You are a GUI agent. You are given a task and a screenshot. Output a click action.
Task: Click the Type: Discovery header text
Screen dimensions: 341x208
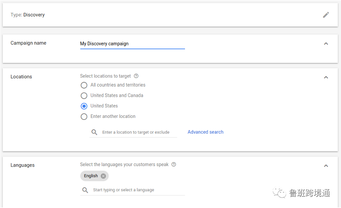[x=27, y=15]
